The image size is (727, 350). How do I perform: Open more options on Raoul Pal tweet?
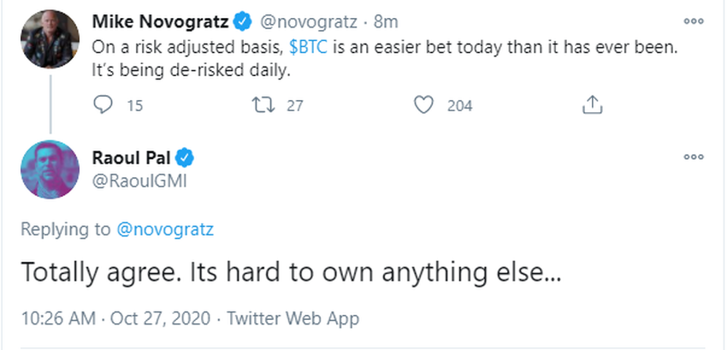[694, 157]
